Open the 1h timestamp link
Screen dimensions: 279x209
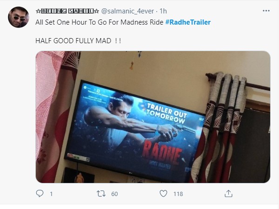(163, 11)
